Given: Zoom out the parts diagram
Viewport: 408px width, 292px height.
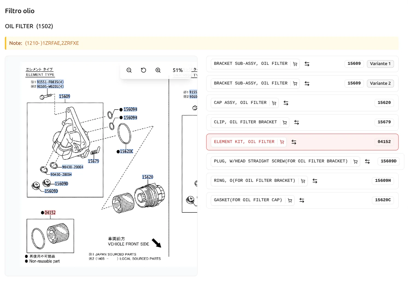Looking at the screenshot, I should pyautogui.click(x=129, y=70).
